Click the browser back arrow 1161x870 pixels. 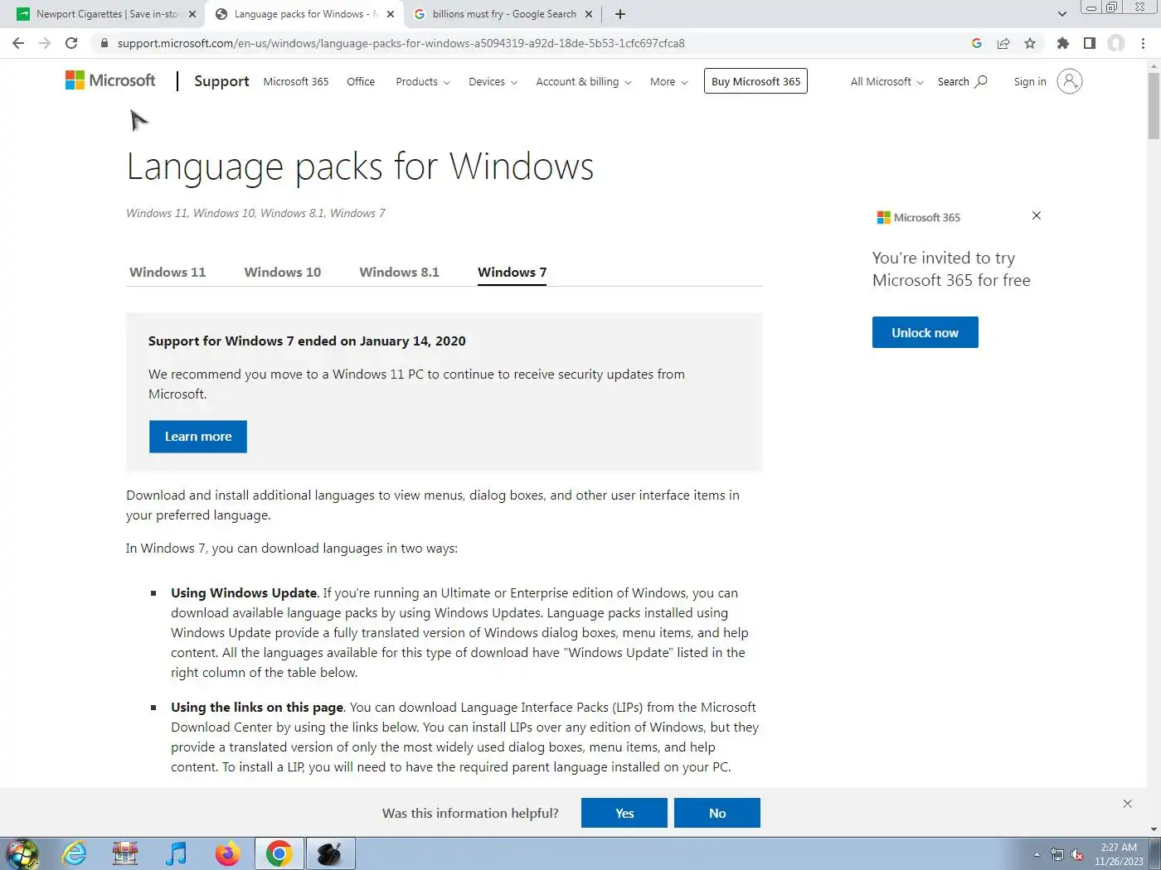18,43
